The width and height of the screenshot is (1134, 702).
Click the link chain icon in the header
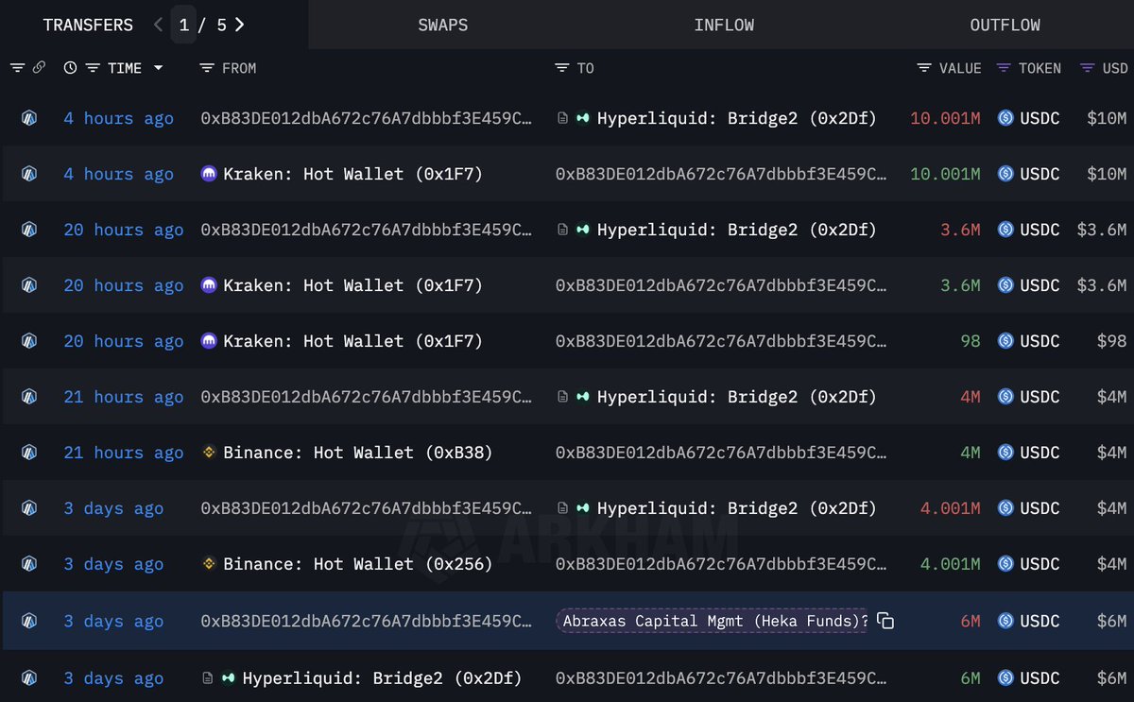[x=39, y=68]
